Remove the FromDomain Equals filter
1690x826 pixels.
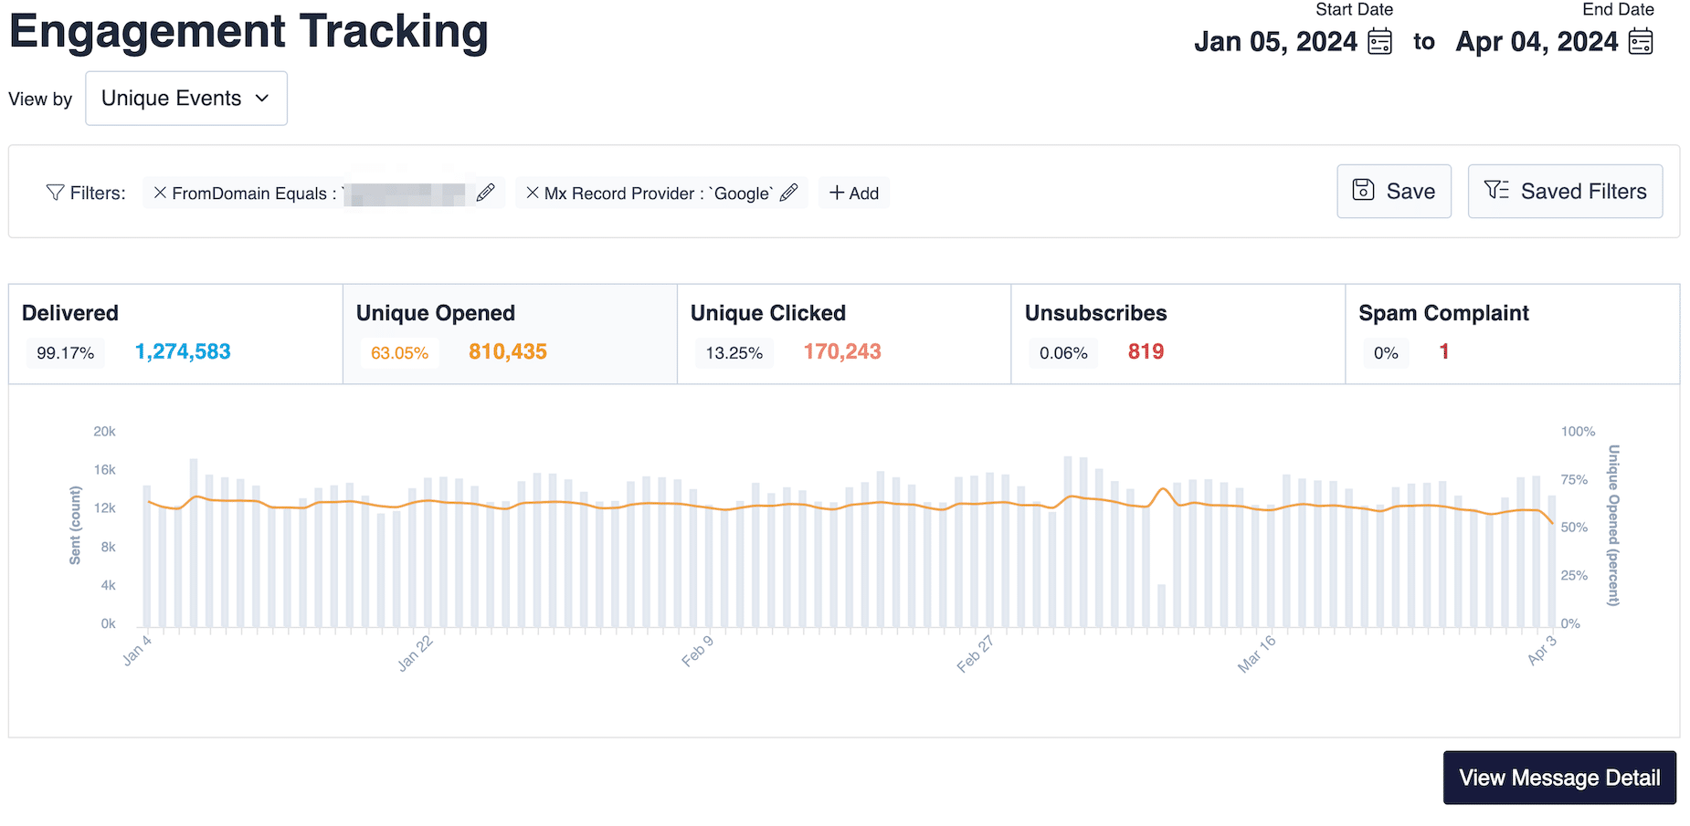click(x=160, y=193)
